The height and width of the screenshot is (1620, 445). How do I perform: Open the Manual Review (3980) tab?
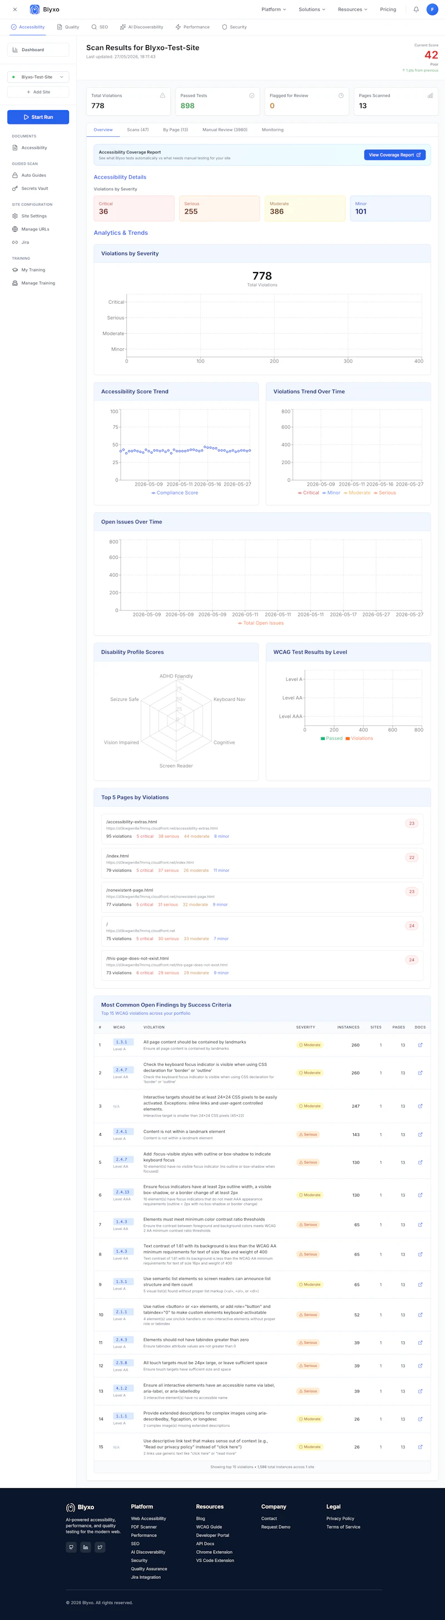pyautogui.click(x=224, y=130)
